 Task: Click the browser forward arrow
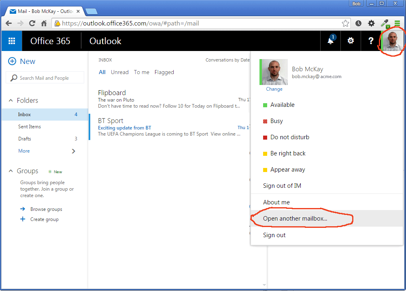[x=20, y=23]
